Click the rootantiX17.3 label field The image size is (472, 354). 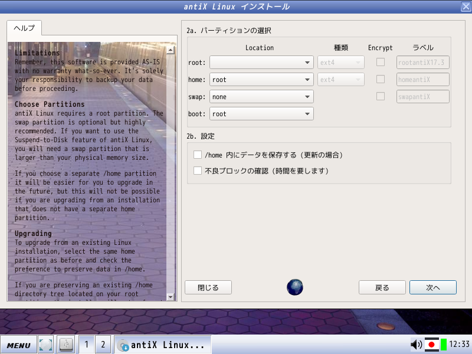(423, 63)
